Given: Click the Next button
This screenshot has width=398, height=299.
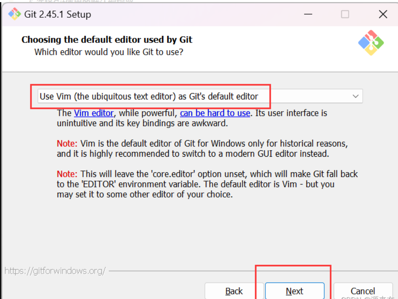Looking at the screenshot, I should 295,291.
